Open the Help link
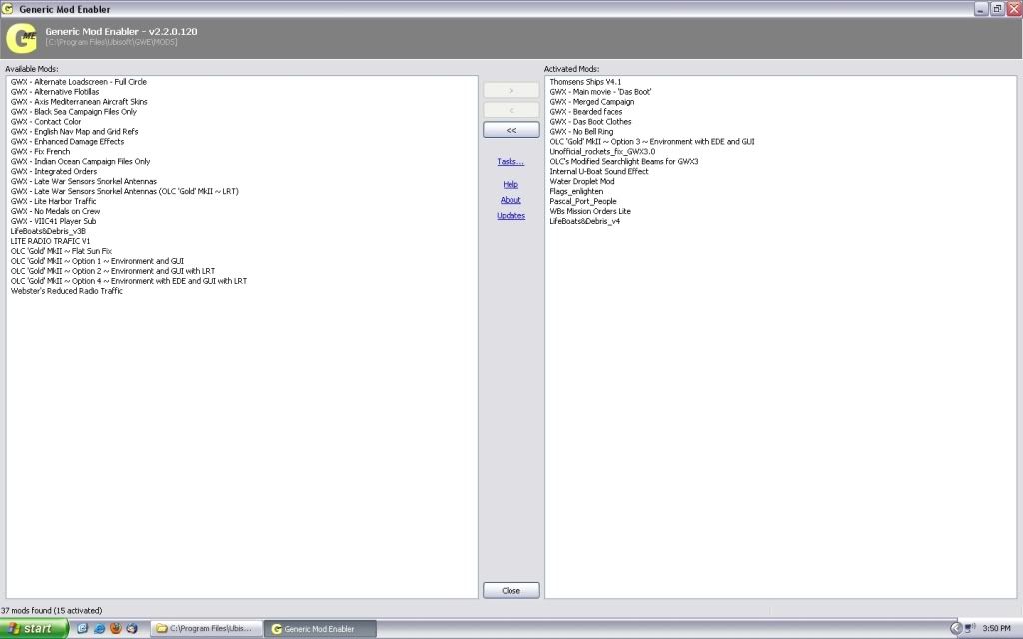Screen dimensions: 1023x639 point(511,184)
